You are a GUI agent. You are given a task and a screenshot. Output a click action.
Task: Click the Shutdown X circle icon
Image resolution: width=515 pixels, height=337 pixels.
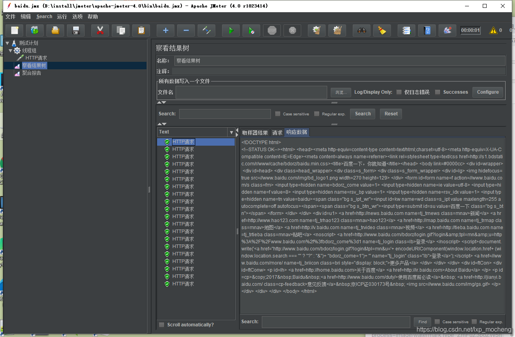(x=292, y=30)
